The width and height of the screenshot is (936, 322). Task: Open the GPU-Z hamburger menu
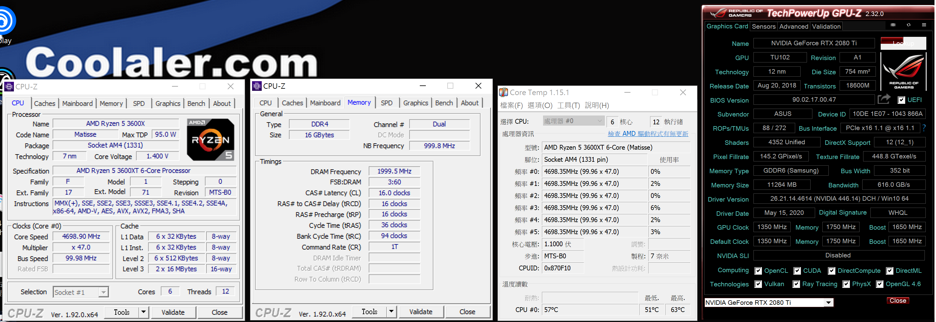click(x=924, y=25)
